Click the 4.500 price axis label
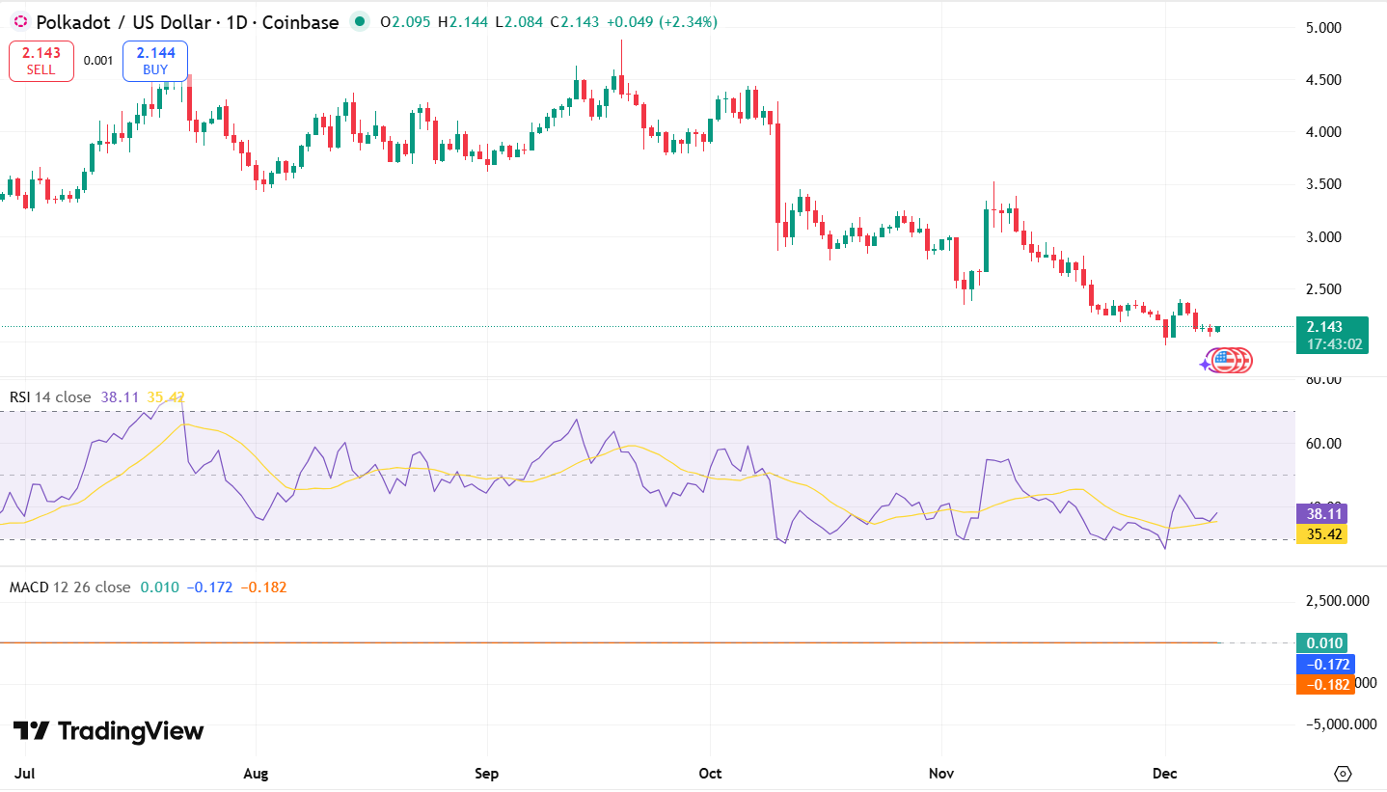Image resolution: width=1387 pixels, height=792 pixels. (x=1324, y=80)
